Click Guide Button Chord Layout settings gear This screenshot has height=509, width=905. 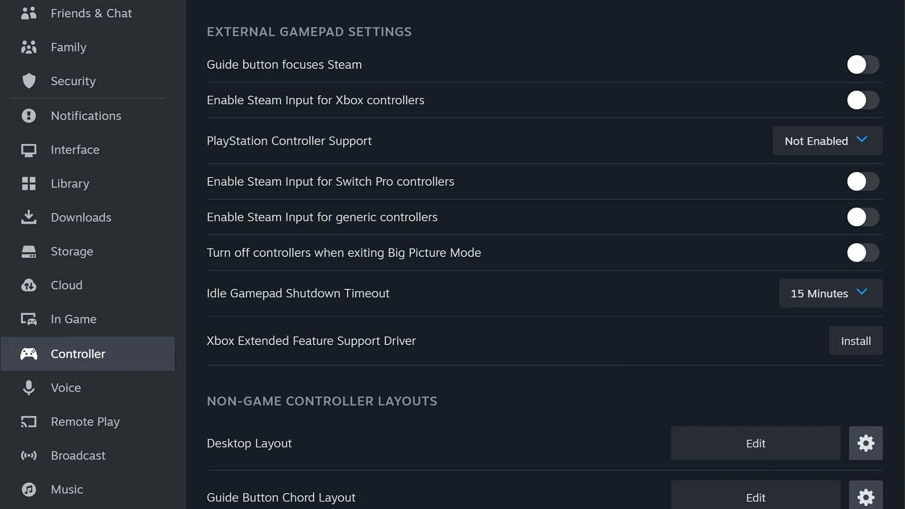point(866,497)
